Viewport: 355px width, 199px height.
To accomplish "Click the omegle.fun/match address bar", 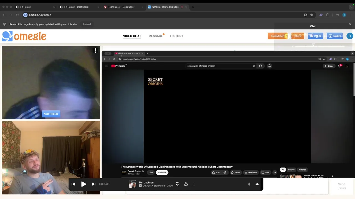I will [164, 15].
